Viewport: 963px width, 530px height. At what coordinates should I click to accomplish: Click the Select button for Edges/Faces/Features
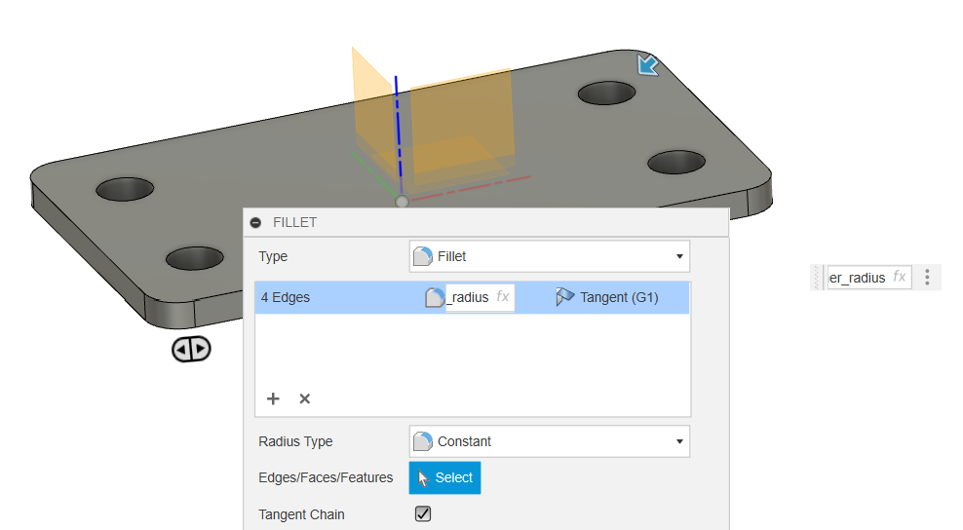point(444,477)
